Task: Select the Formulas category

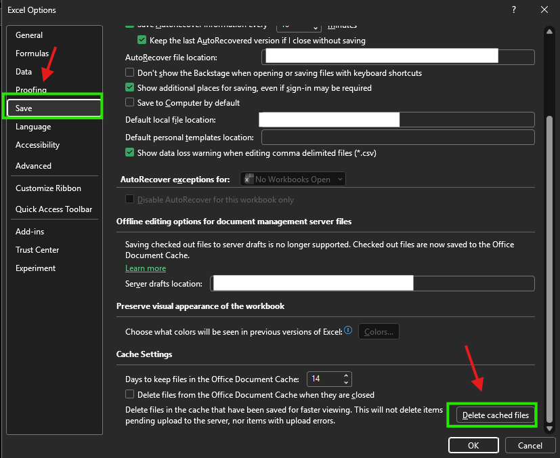Action: [x=32, y=54]
